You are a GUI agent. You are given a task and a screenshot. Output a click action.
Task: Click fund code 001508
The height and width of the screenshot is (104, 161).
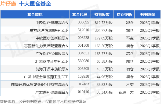[83, 45]
